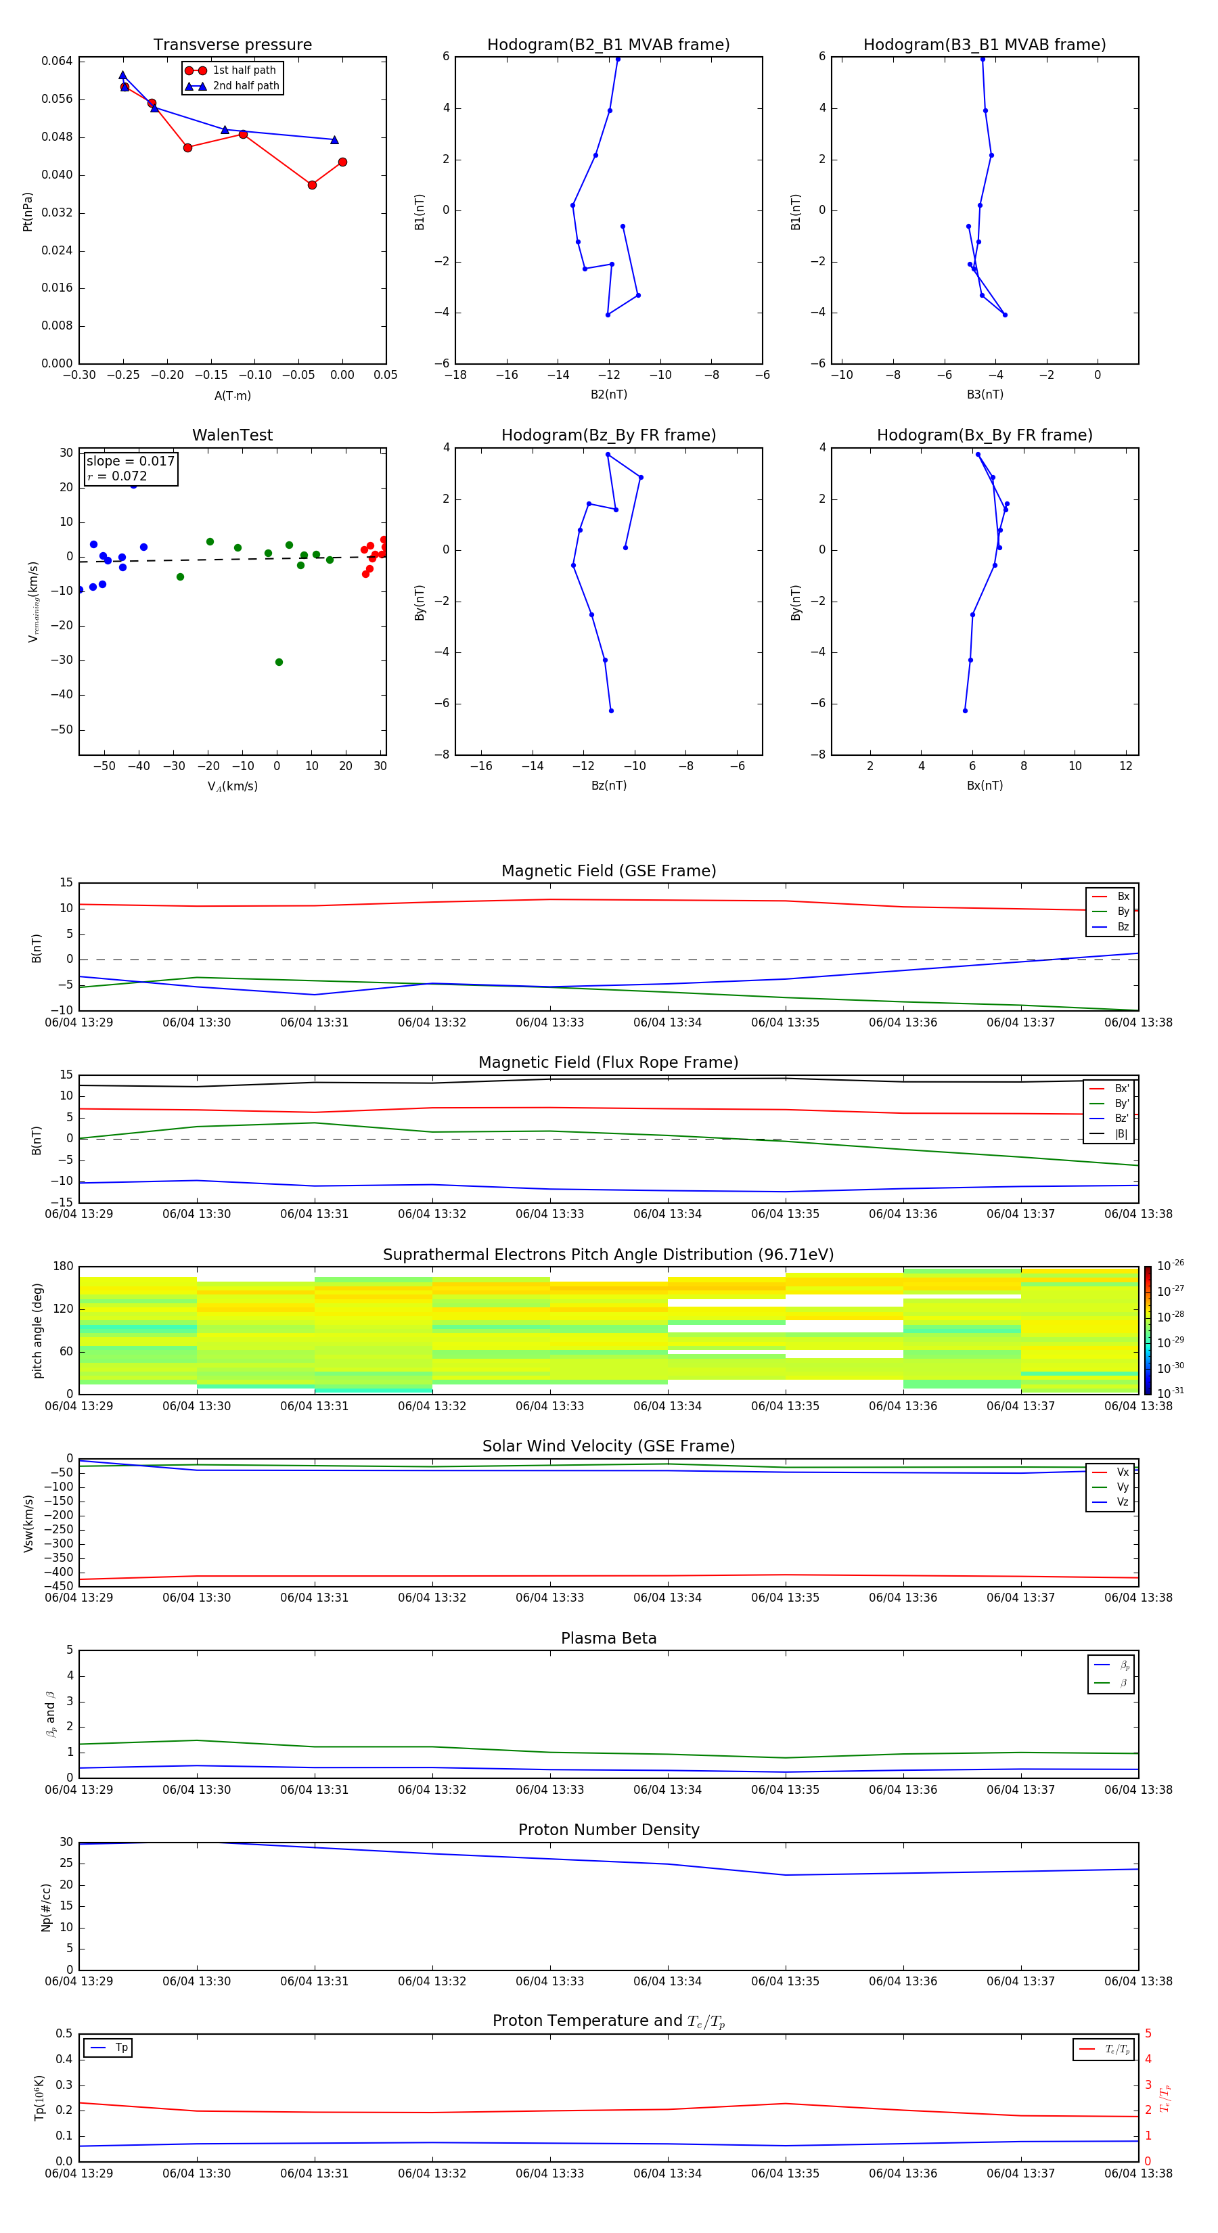Viewport: 1218px width, 2233px height.
Task: Click the pitch angle distribution colorbar
Action: coord(1147,1330)
